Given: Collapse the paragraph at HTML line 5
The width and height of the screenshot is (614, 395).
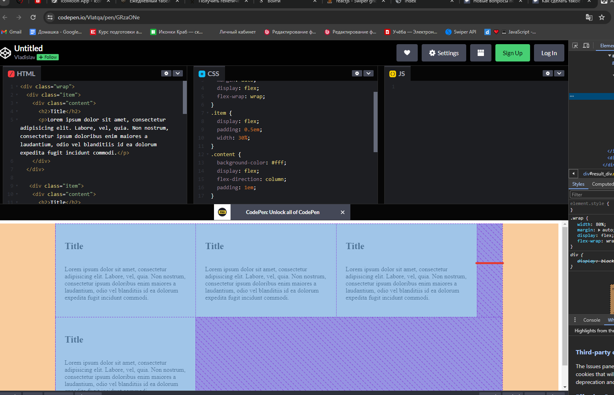Looking at the screenshot, I should (17, 119).
